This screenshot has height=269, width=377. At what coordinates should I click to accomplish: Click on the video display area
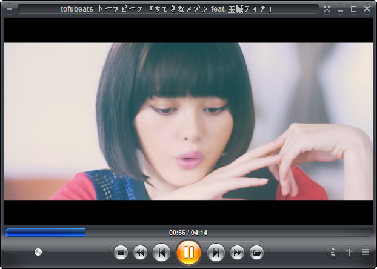188,121
